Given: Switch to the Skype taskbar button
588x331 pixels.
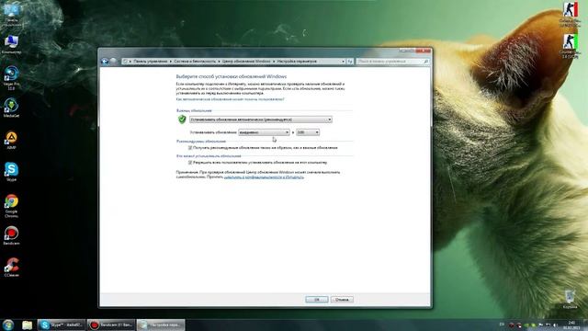Looking at the screenshot, I should click(62, 325).
